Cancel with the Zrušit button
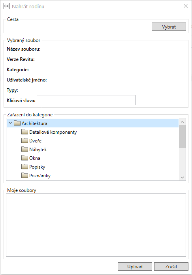 (171, 266)
